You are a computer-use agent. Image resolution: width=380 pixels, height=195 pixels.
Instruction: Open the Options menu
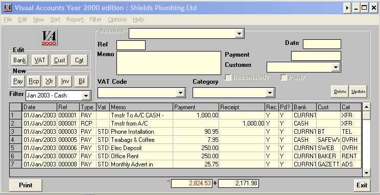(117, 19)
